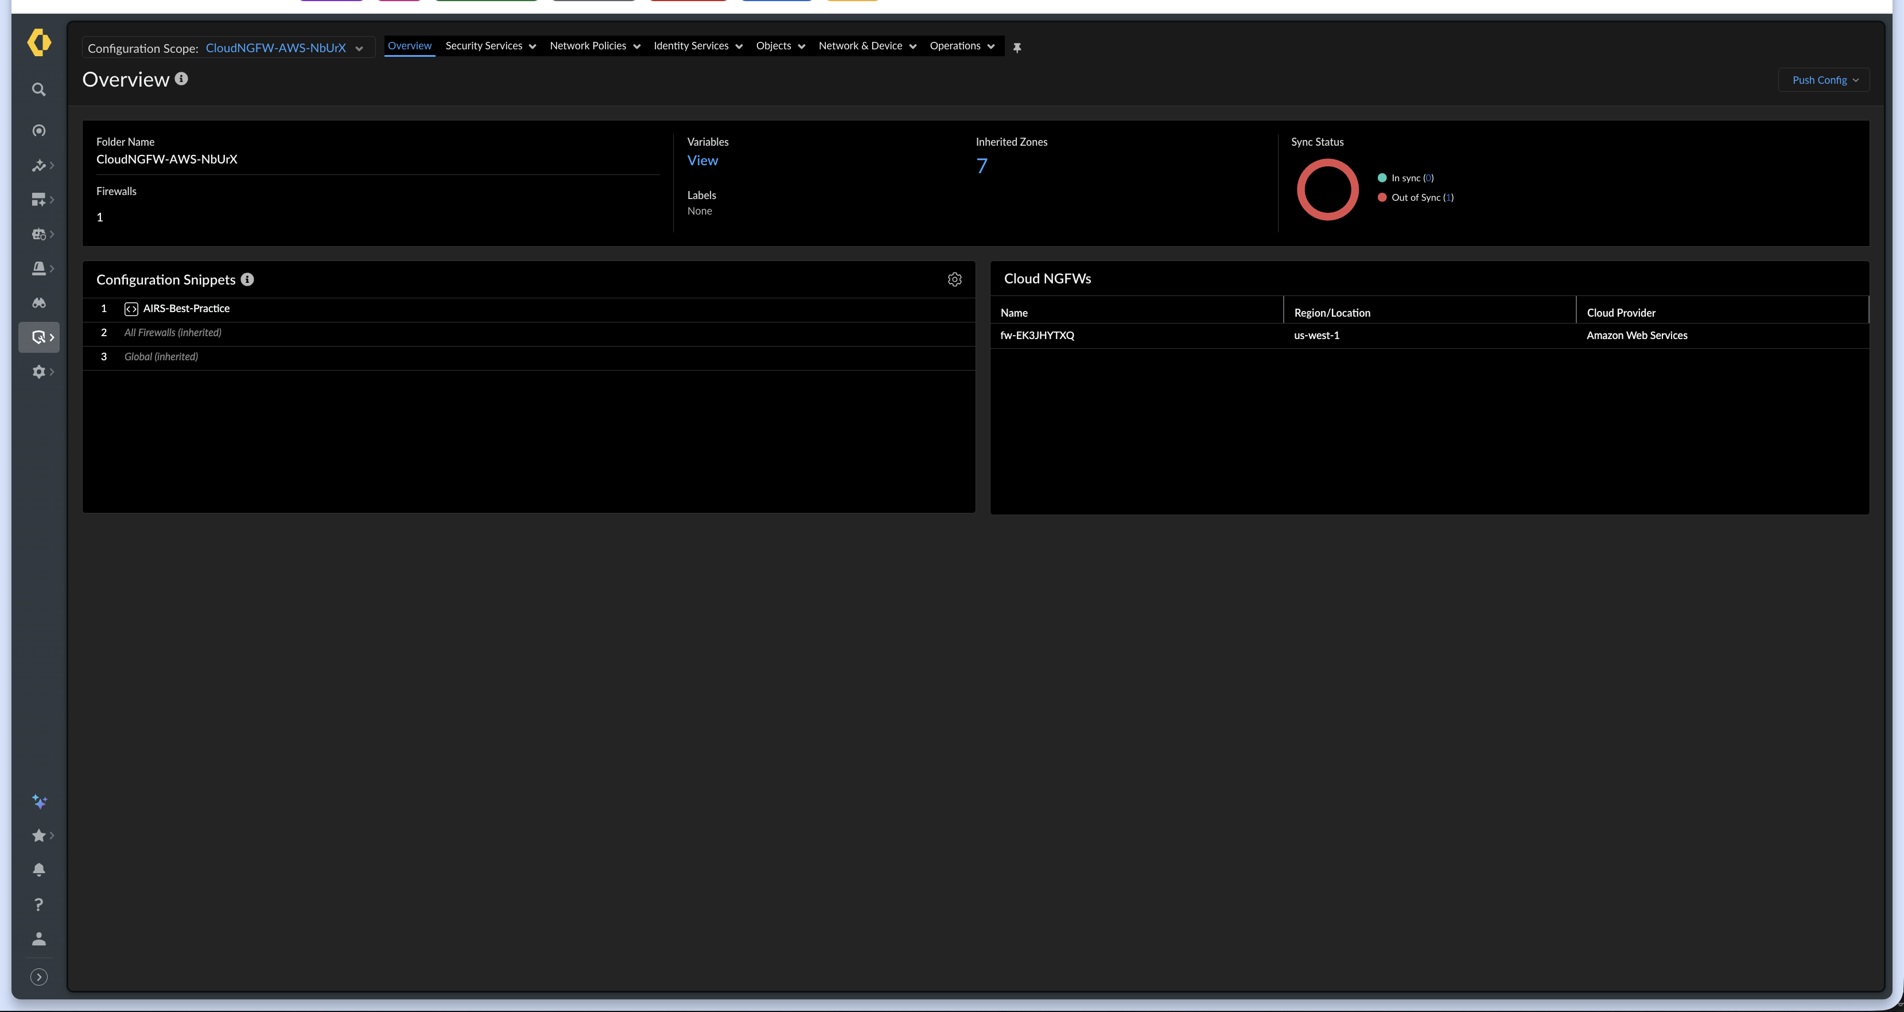1904x1012 pixels.
Task: Click the In sync count link
Action: pyautogui.click(x=1428, y=178)
